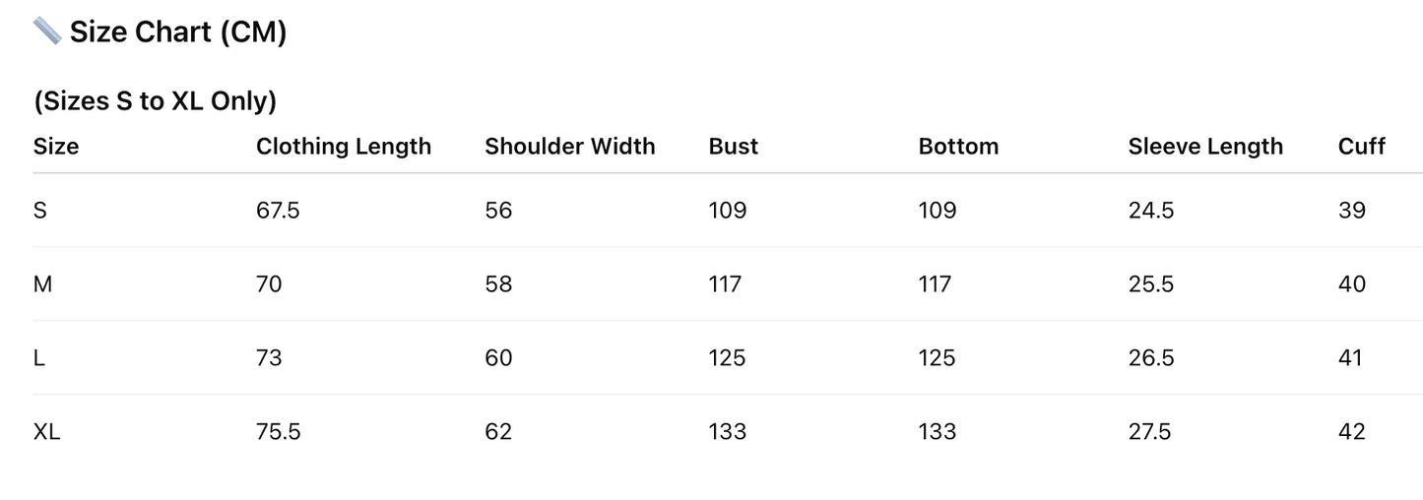Image resolution: width=1423 pixels, height=500 pixels.
Task: Click the ruler icon beside Size Chart
Action: (46, 31)
